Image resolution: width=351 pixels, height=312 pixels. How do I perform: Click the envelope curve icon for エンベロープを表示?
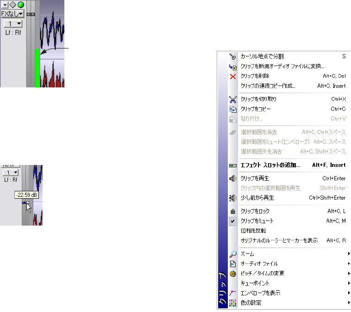click(x=233, y=293)
